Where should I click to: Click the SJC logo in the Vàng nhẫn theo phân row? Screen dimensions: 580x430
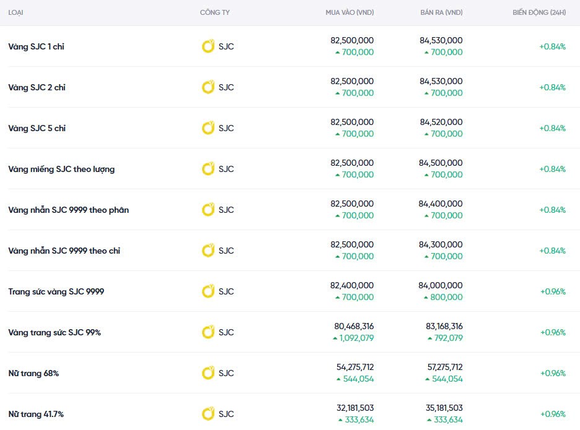pyautogui.click(x=208, y=210)
